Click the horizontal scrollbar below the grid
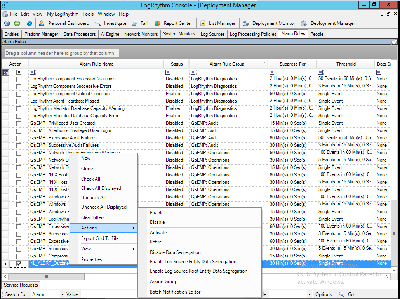This screenshot has width=400, height=299. pos(46,276)
